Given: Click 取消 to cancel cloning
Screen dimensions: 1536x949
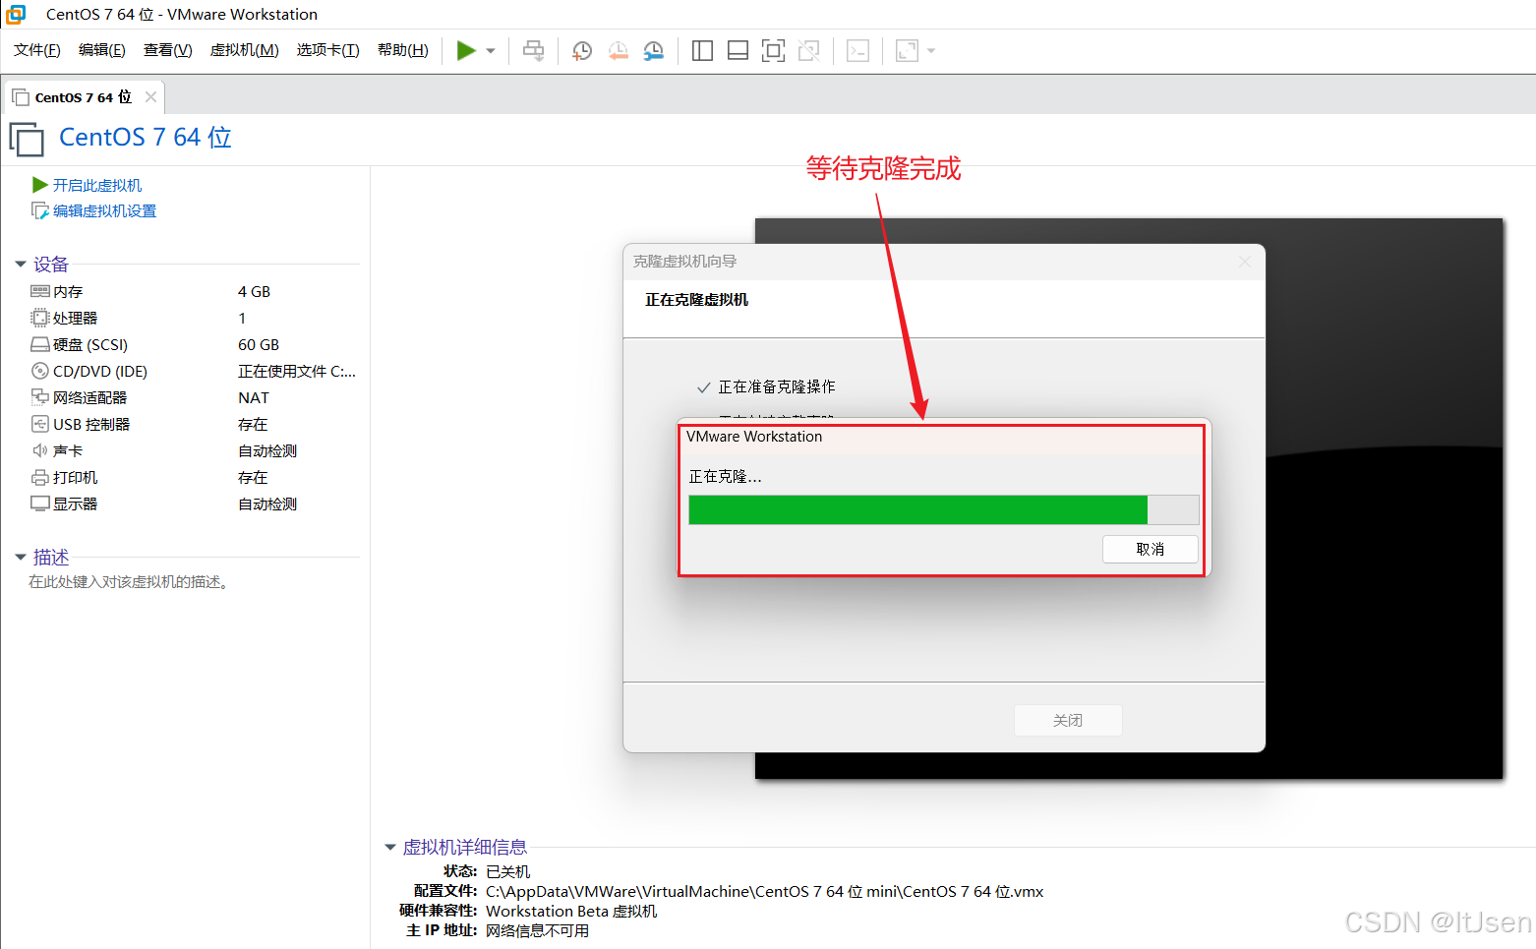Looking at the screenshot, I should [1150, 549].
